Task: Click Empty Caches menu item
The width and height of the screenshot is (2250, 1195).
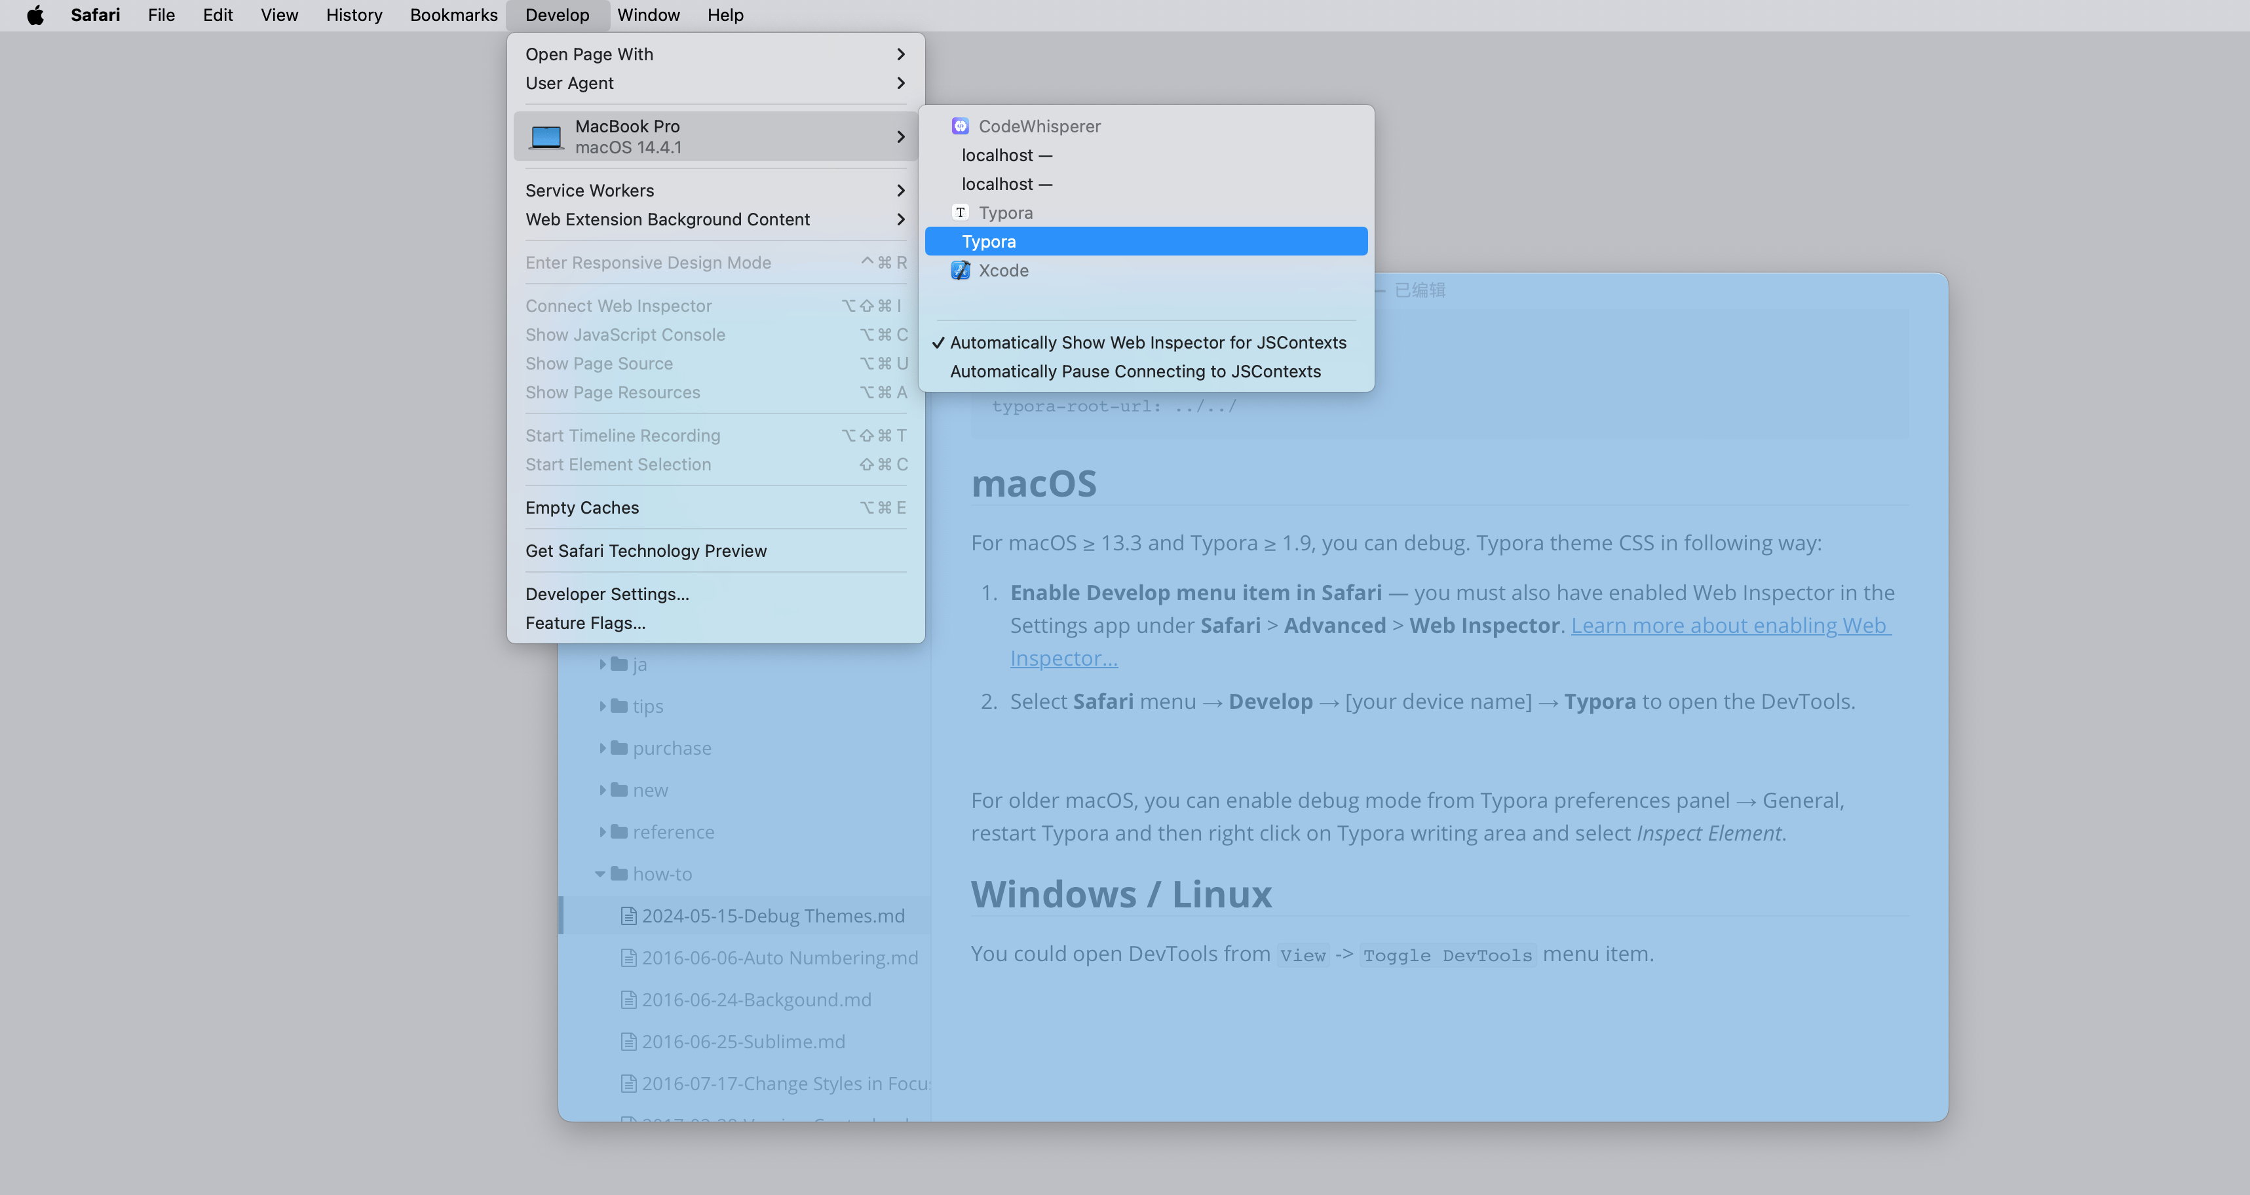Action: click(x=582, y=506)
